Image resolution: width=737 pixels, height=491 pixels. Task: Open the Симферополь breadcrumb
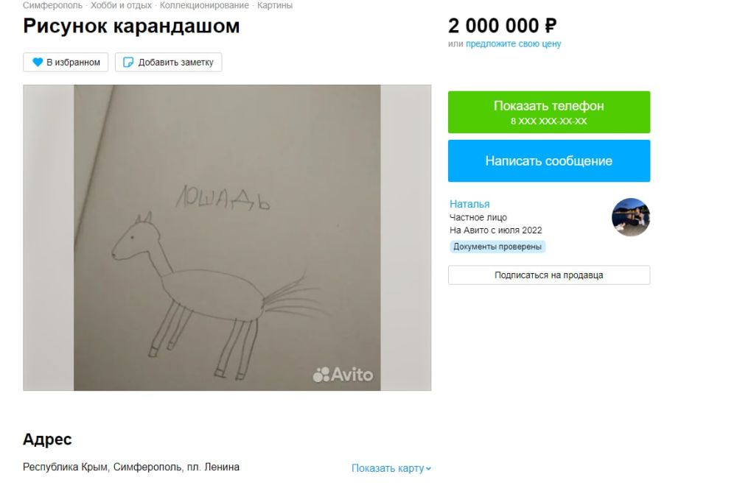(52, 5)
